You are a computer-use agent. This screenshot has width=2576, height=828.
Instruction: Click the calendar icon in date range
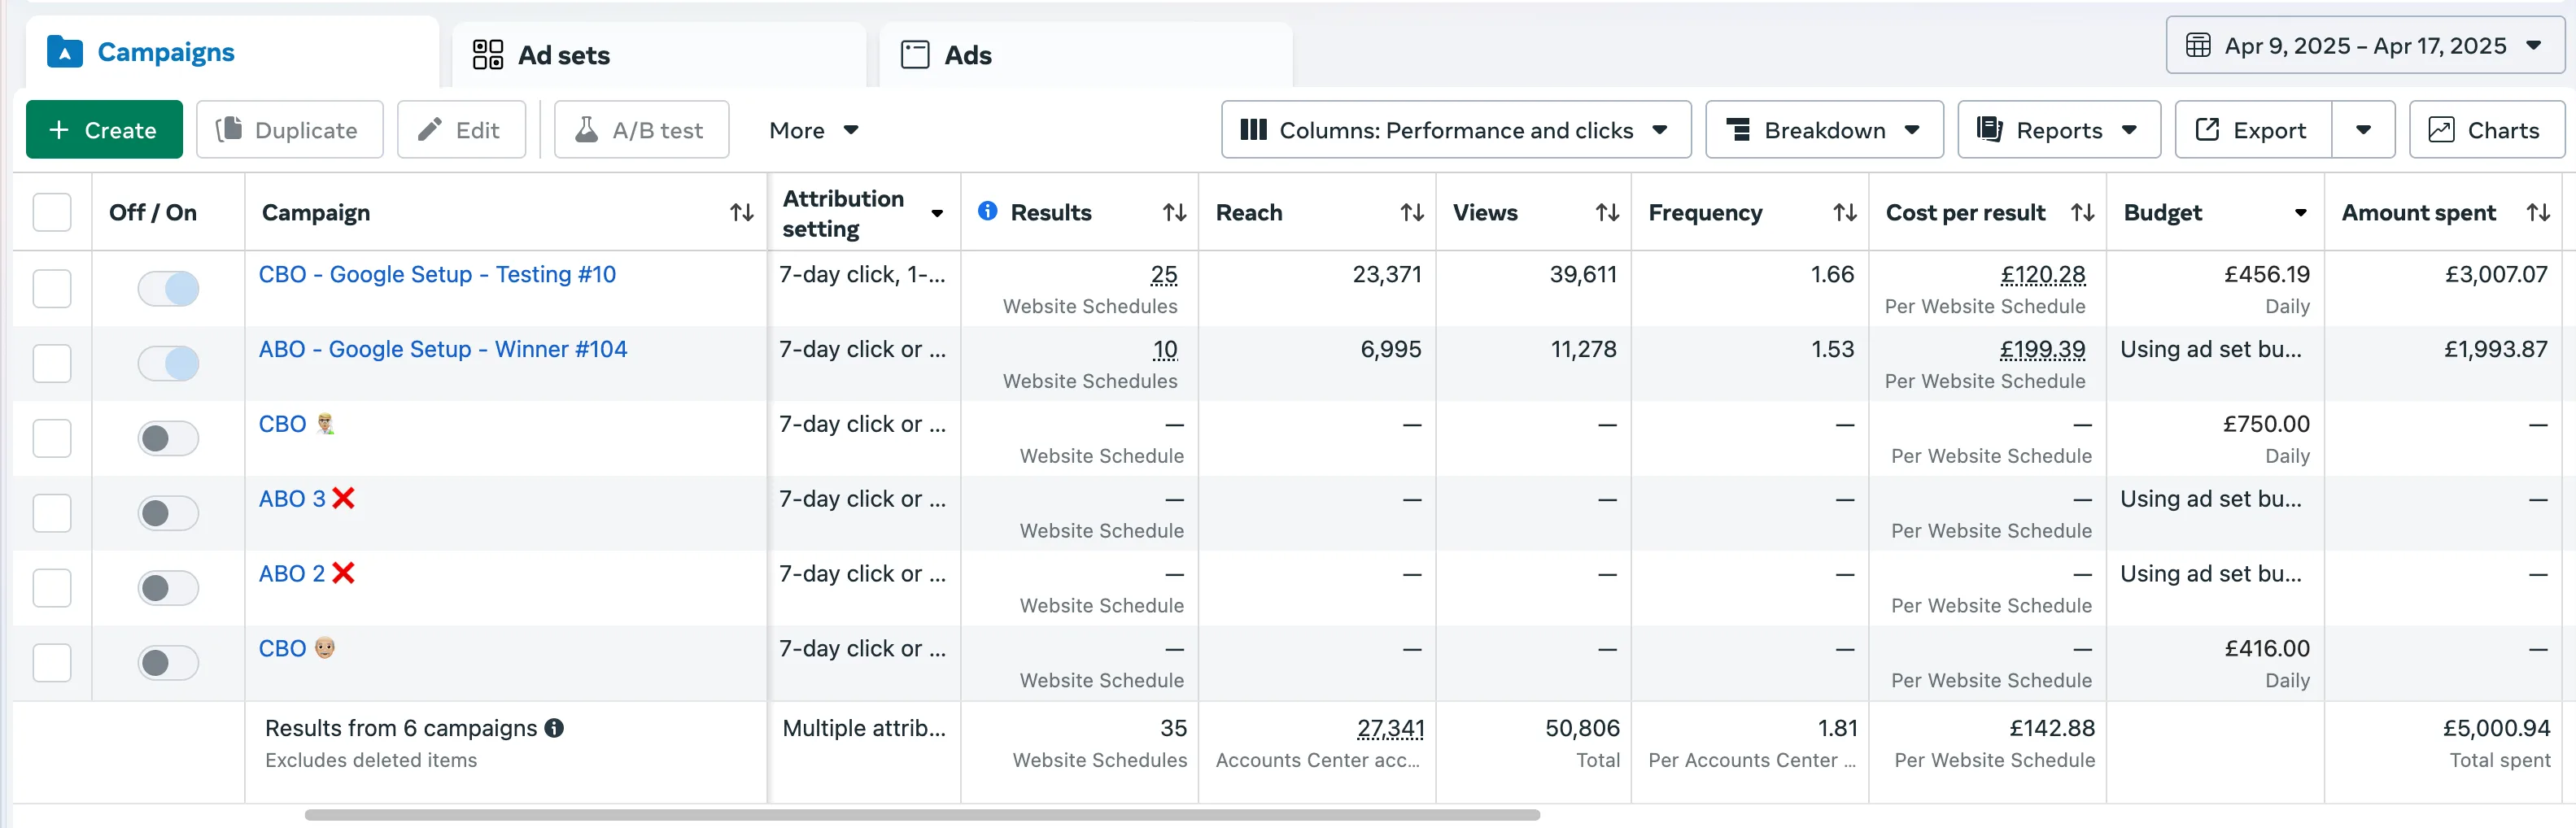[x=2197, y=46]
